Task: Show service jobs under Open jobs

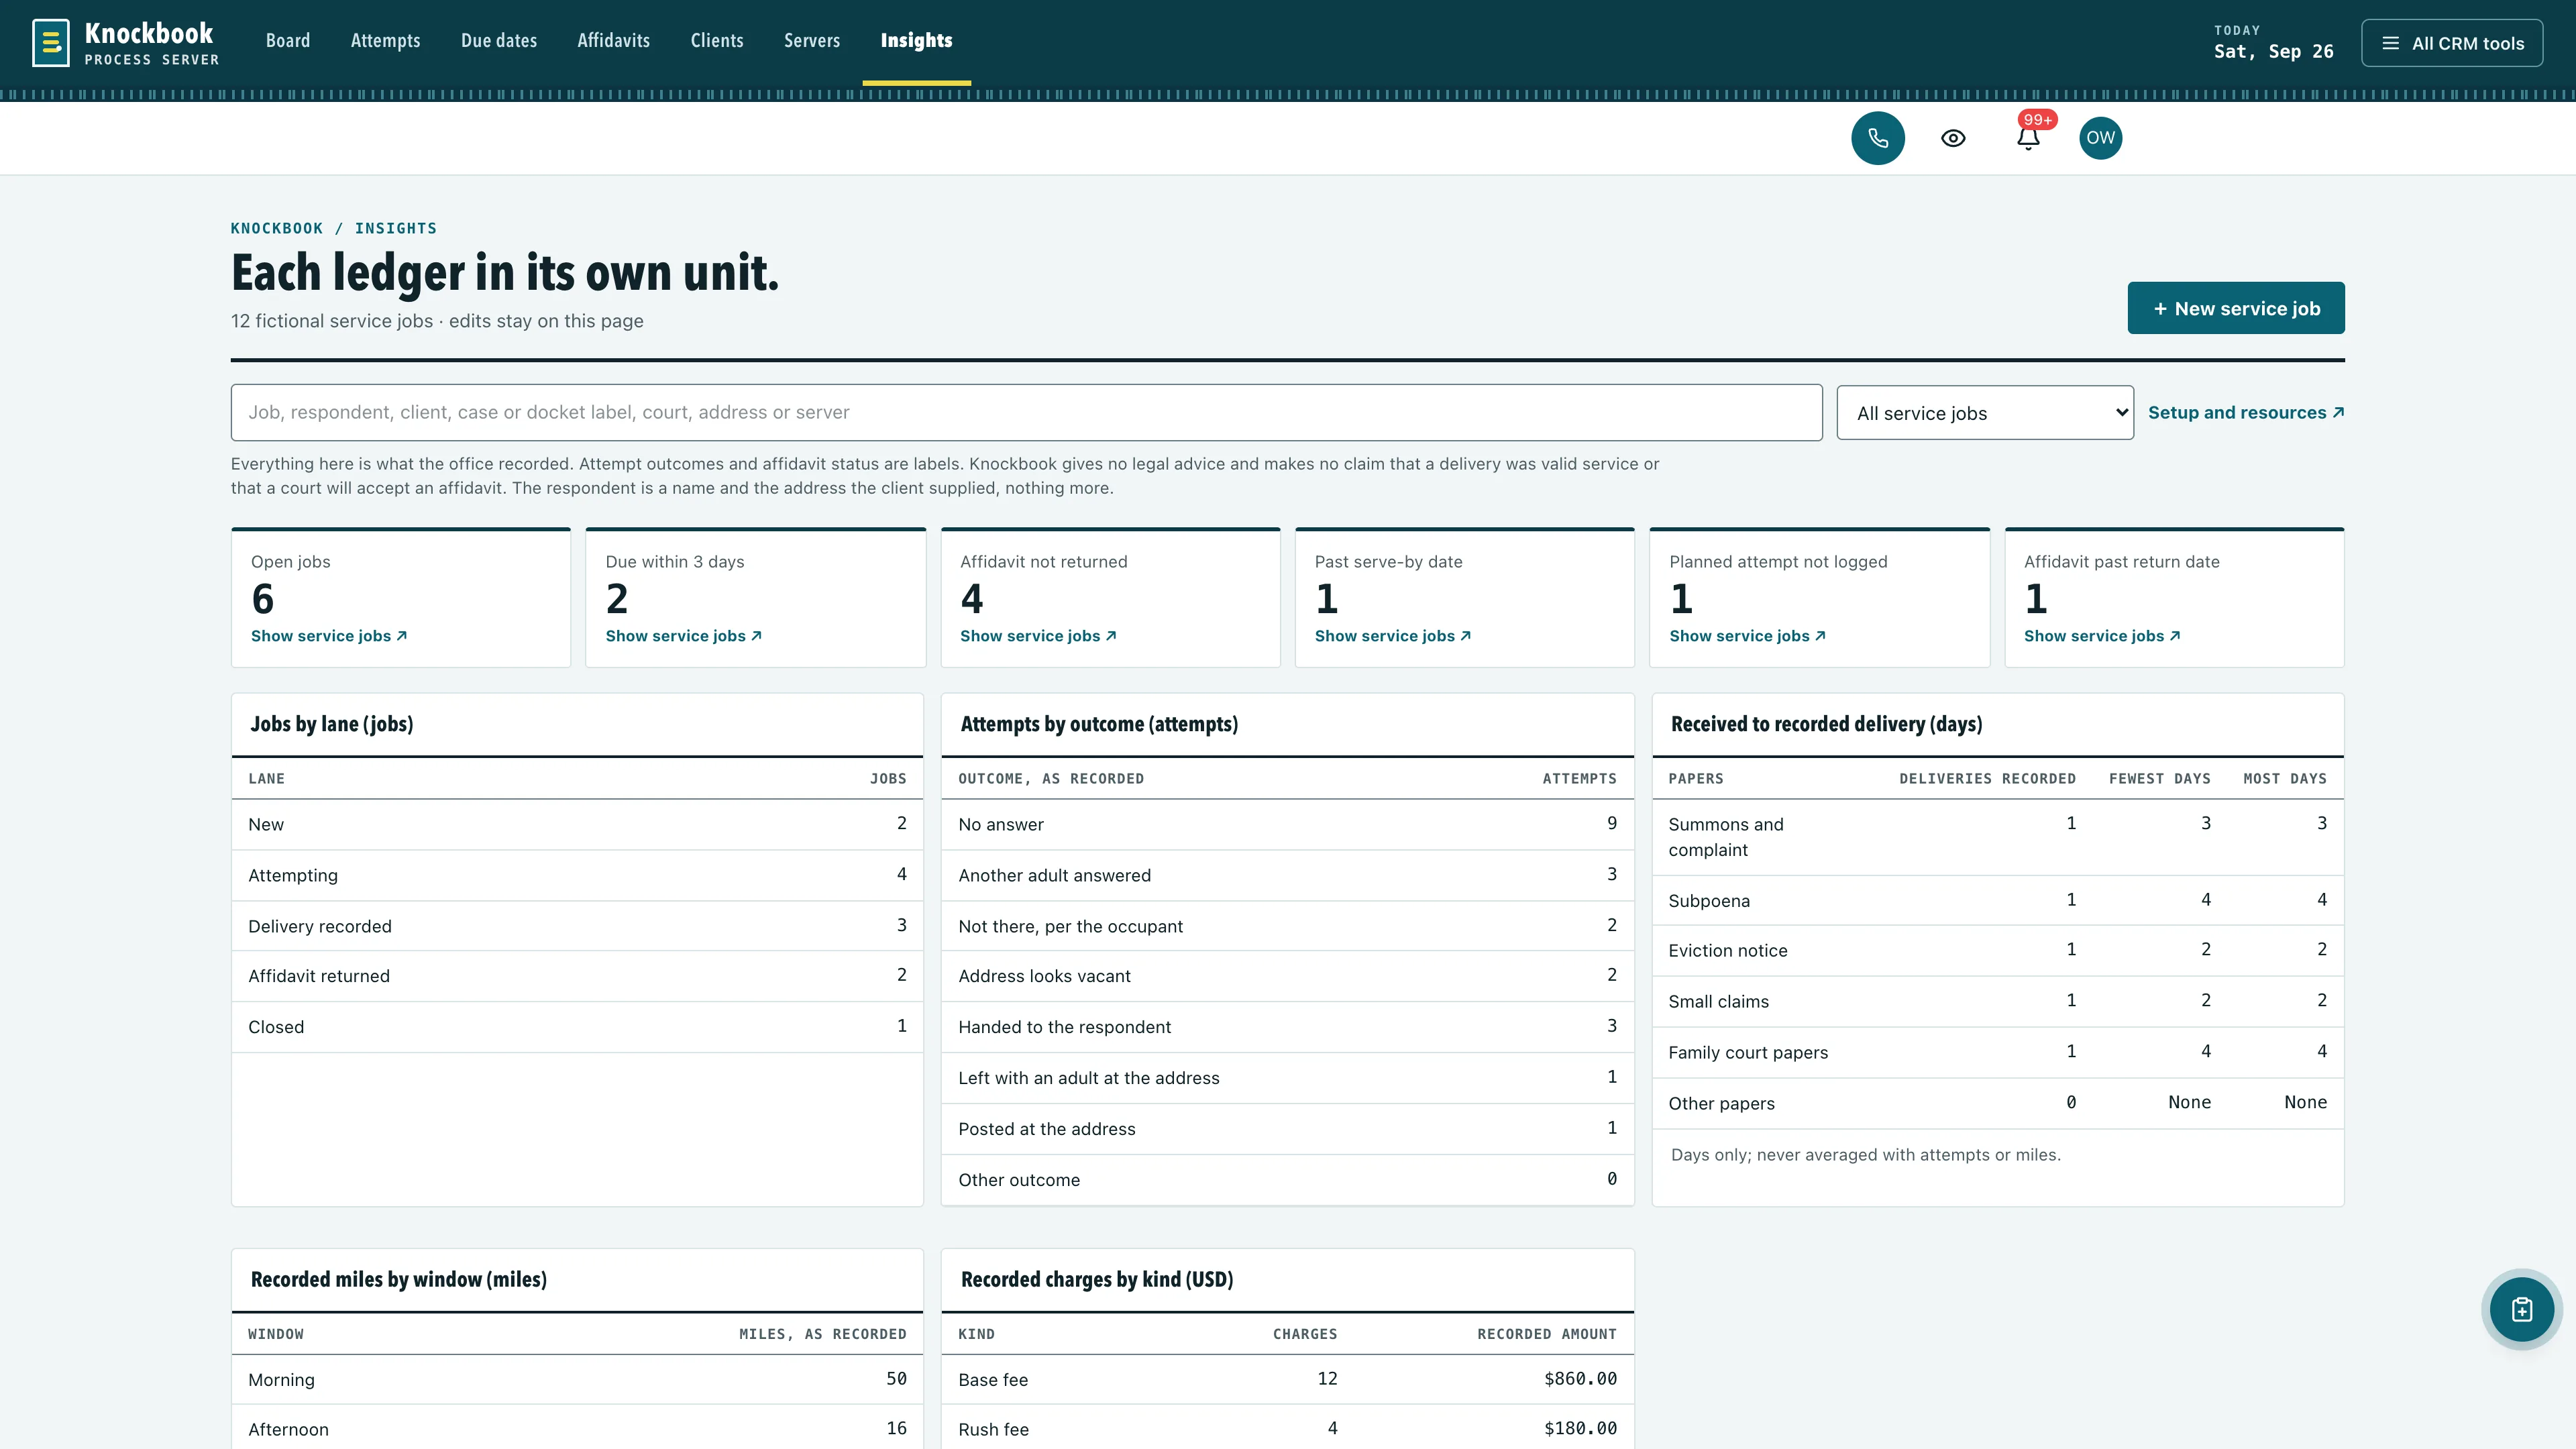Action: pyautogui.click(x=329, y=636)
